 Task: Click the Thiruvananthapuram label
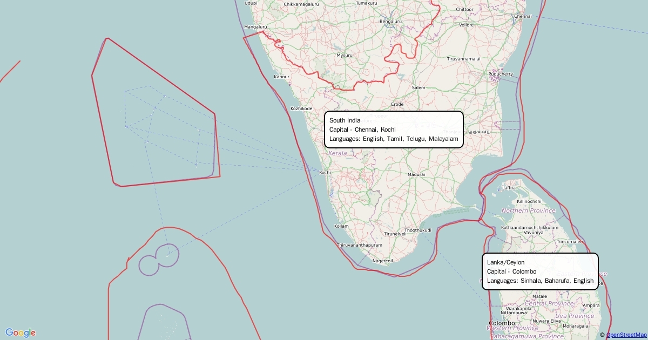pyautogui.click(x=359, y=245)
